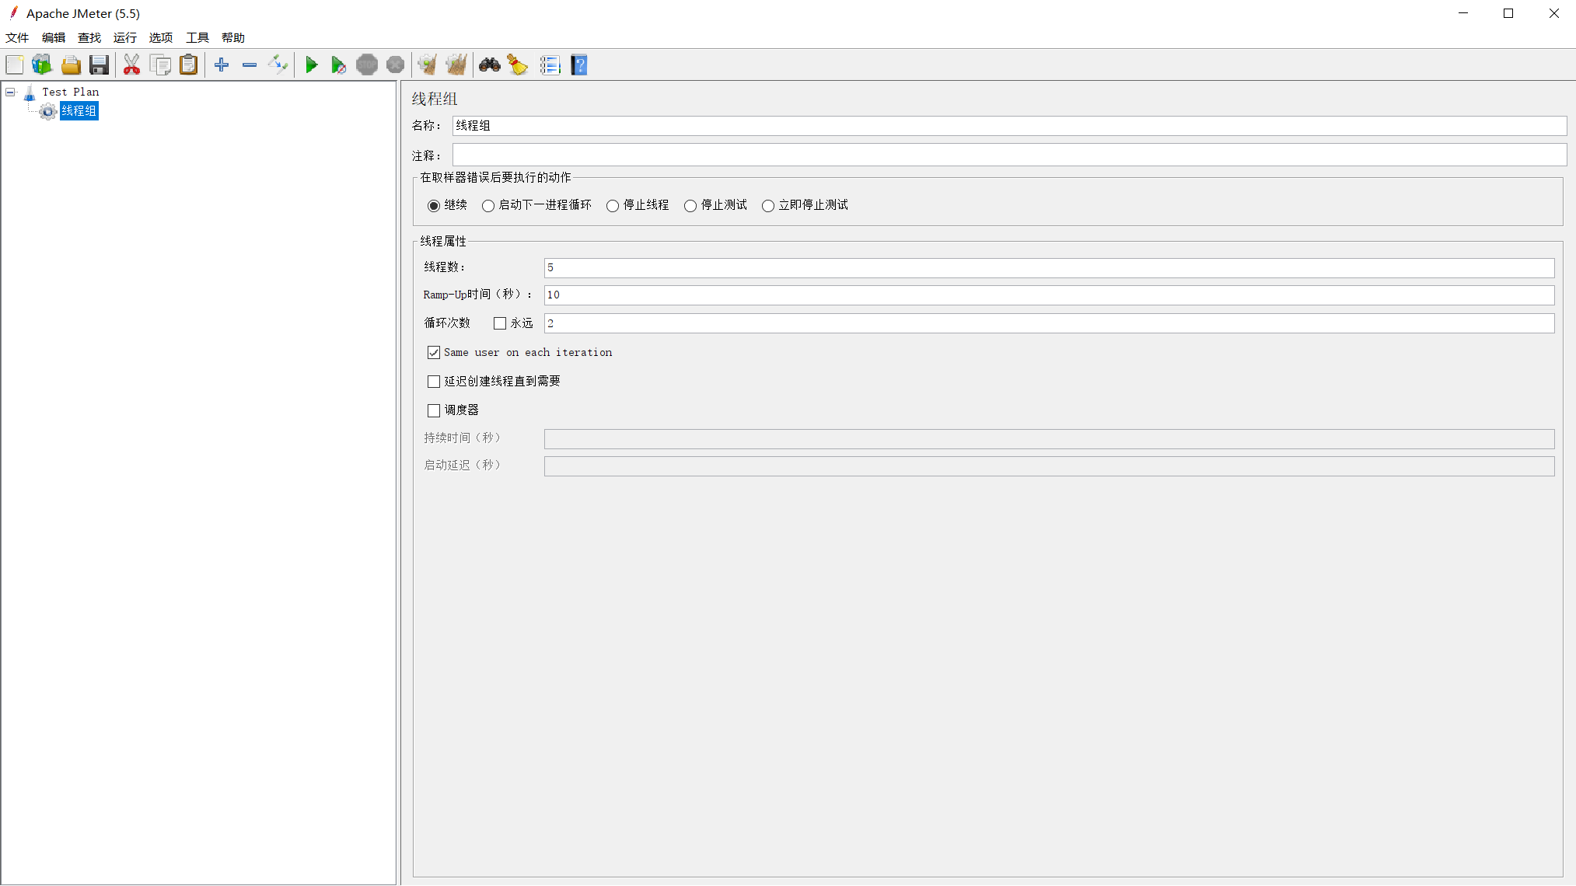Click the Stop test icon

point(367,65)
